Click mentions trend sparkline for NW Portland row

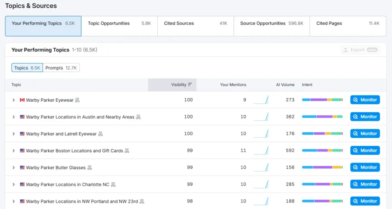click(x=261, y=201)
